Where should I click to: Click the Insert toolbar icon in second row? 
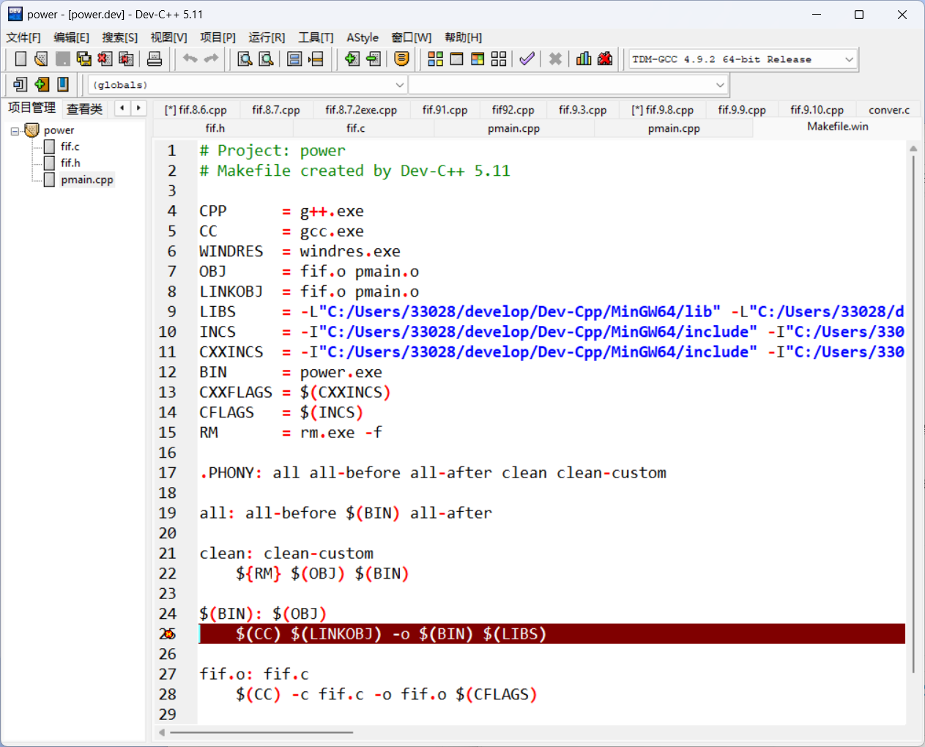(21, 84)
